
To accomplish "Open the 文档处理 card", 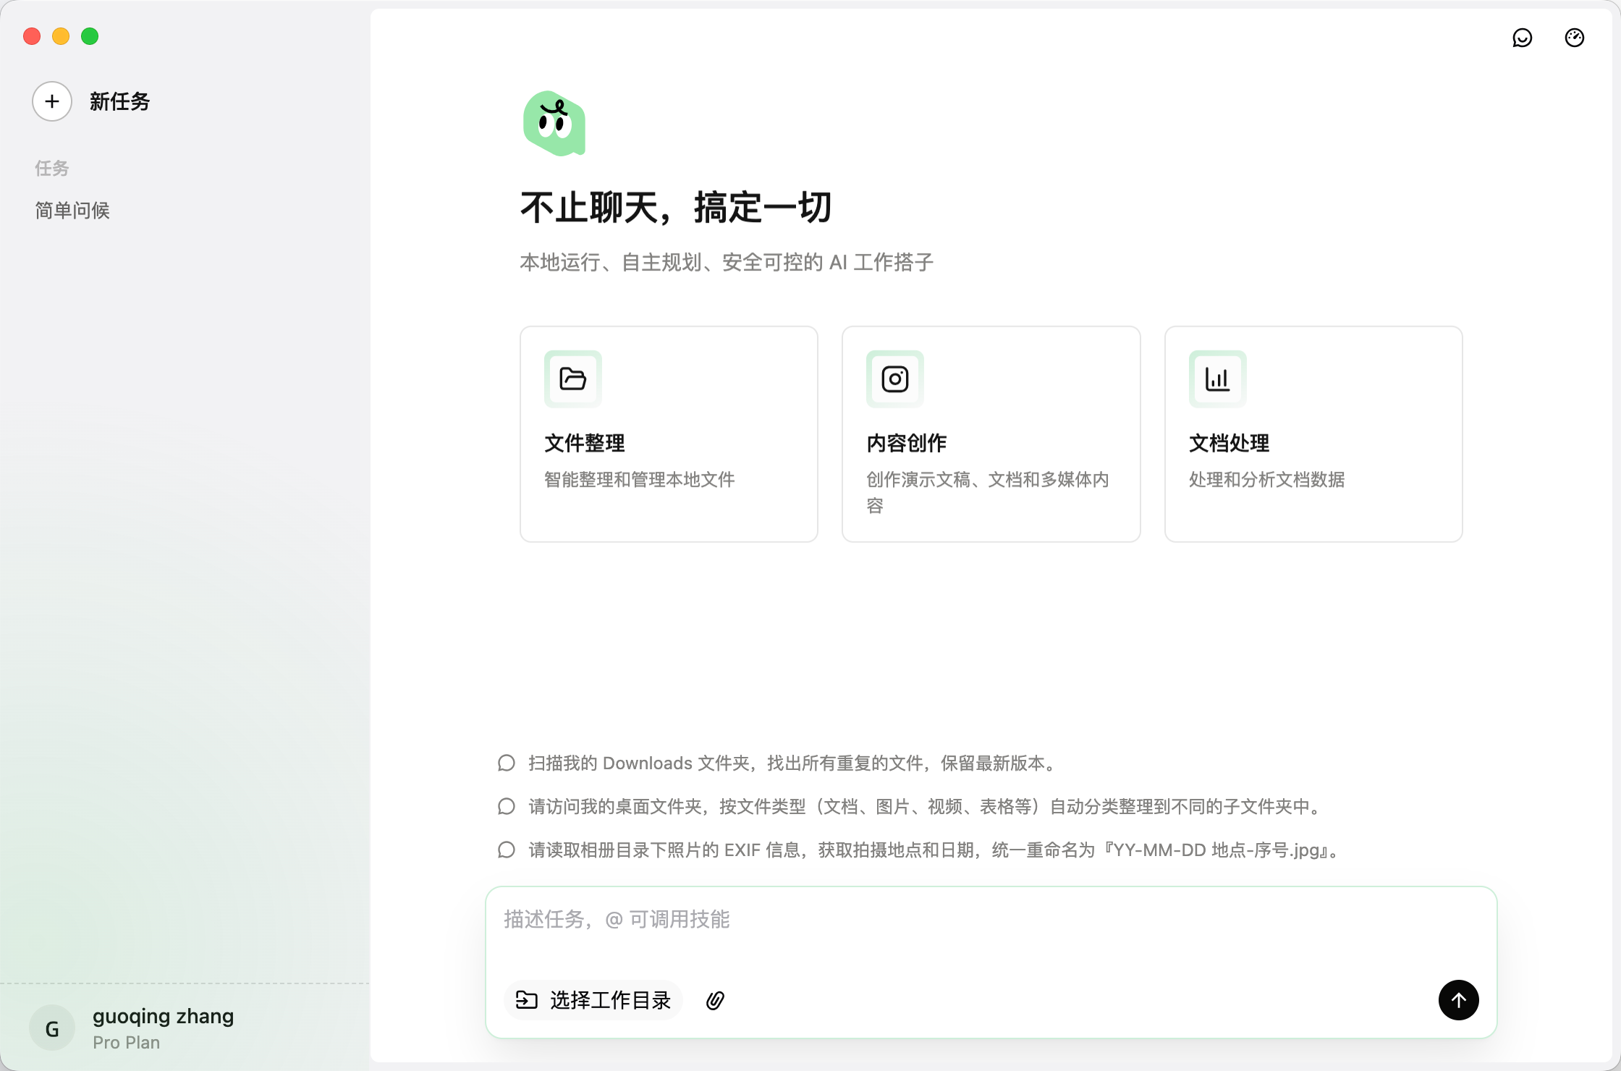I will coord(1313,433).
